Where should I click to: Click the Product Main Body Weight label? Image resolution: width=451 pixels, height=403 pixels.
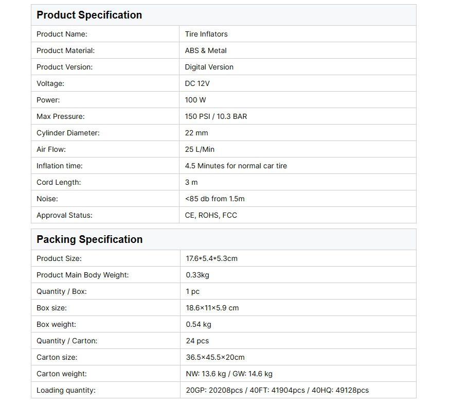coord(83,275)
